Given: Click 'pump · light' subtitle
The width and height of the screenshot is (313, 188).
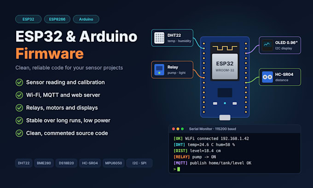Looking at the screenshot, I should (176, 73).
